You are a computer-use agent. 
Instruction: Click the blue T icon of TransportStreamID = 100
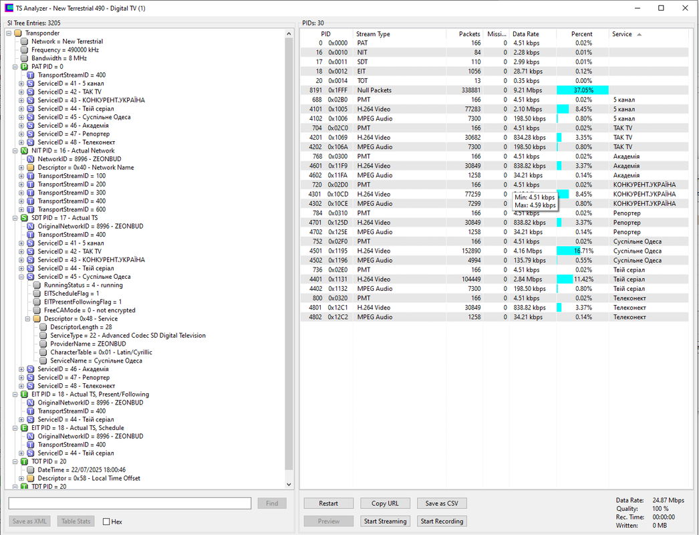point(30,176)
